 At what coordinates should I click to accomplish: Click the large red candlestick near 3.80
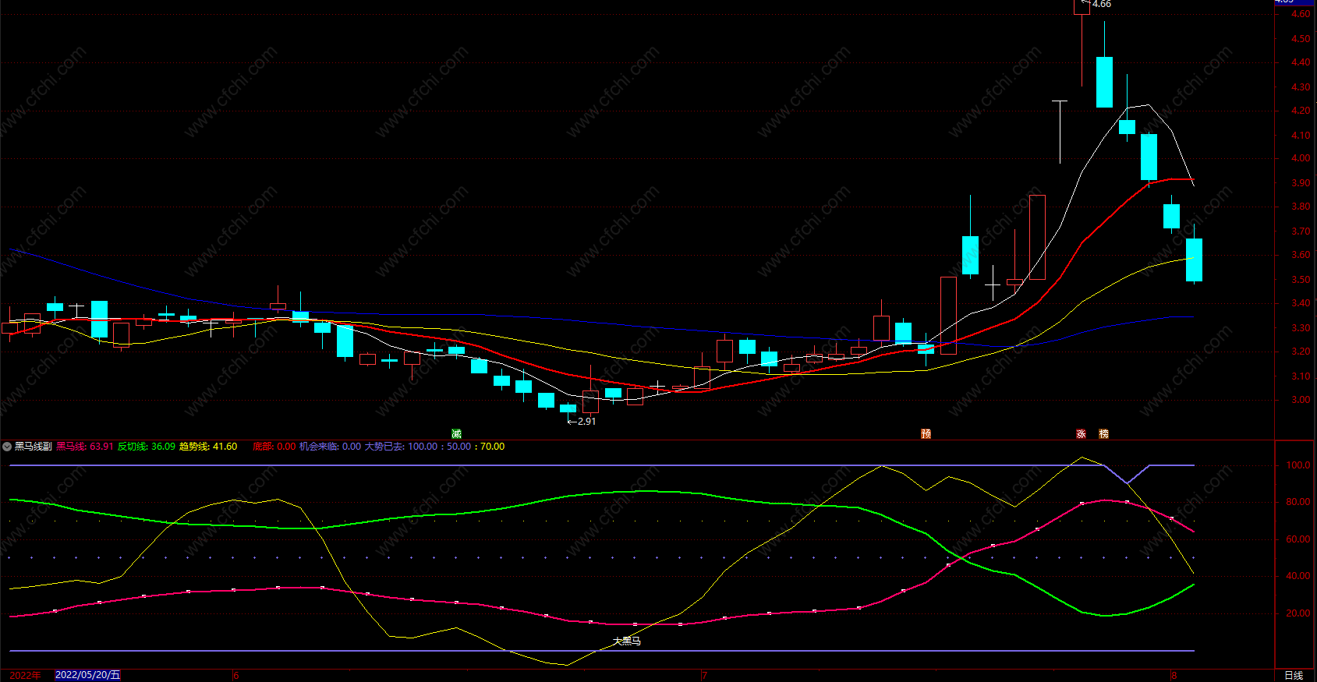click(x=1037, y=237)
